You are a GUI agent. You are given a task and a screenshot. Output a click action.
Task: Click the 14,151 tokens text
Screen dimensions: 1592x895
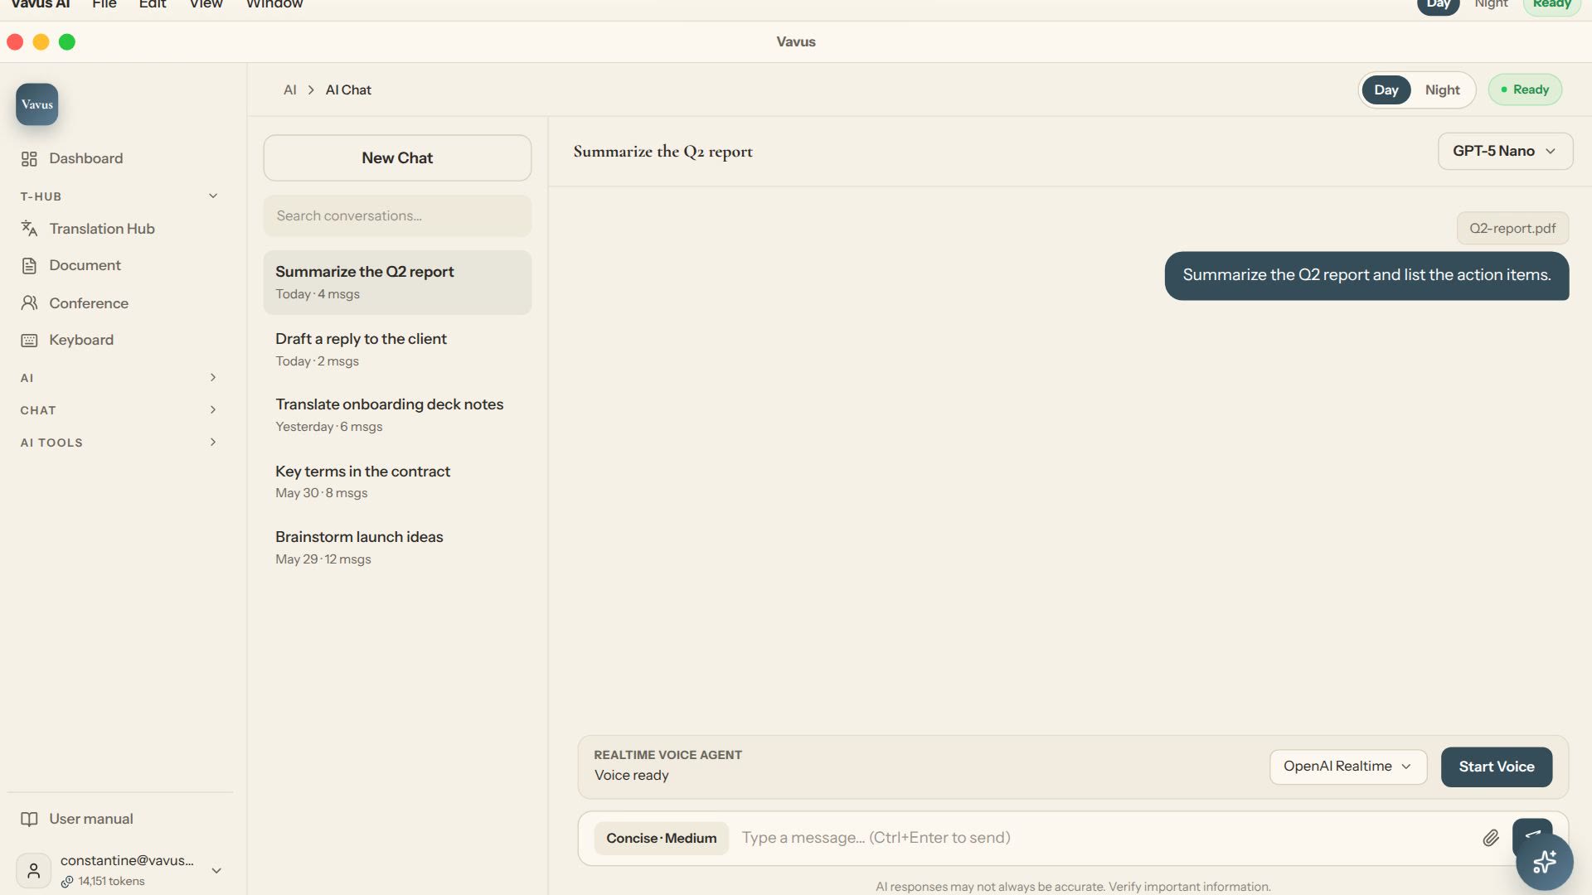[x=111, y=882]
